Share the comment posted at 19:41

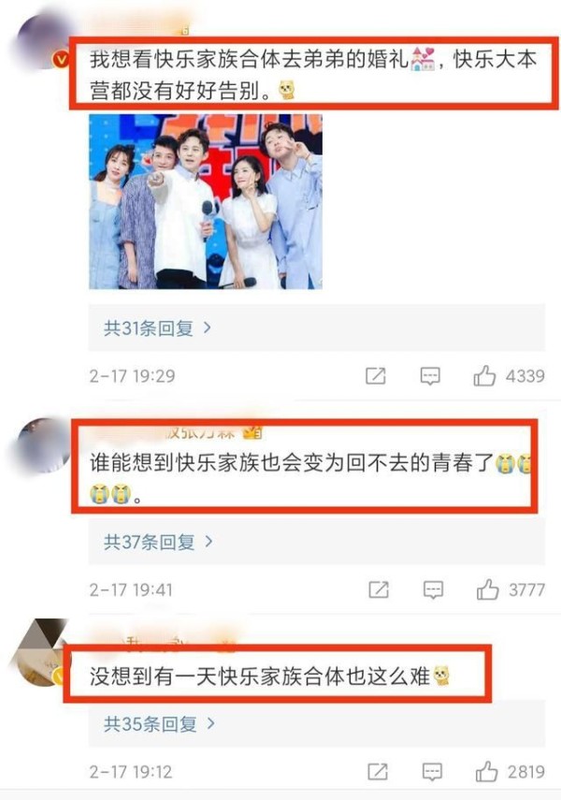[379, 589]
